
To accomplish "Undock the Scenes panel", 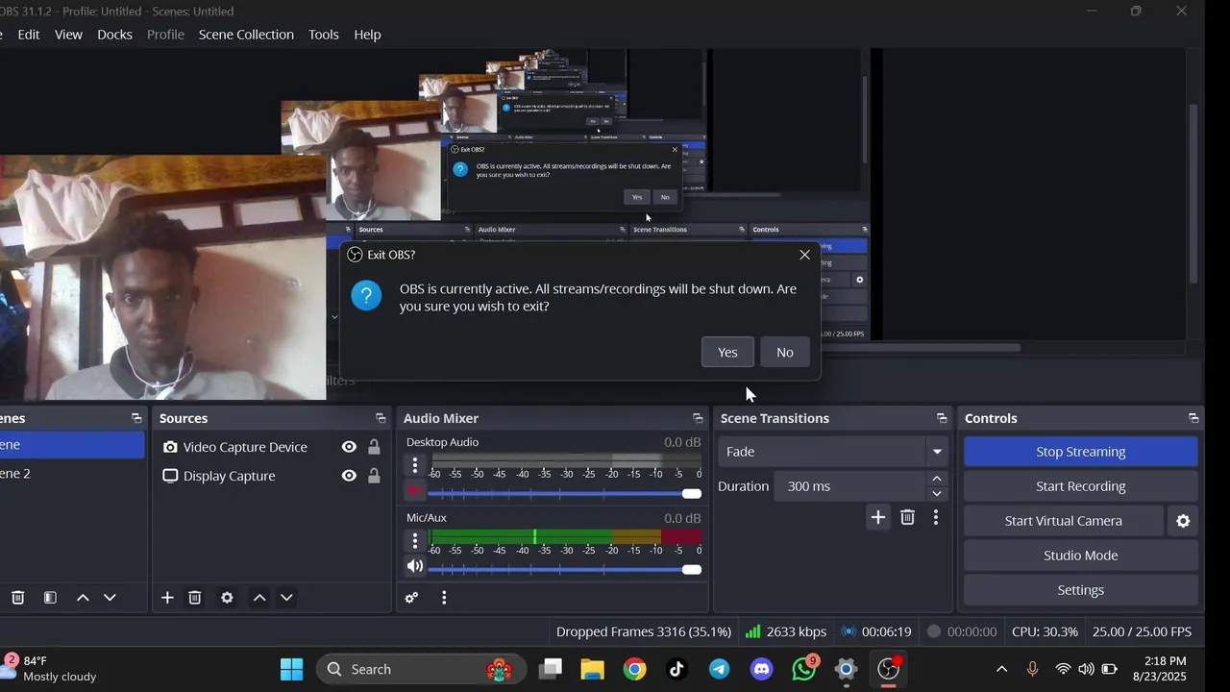I will (136, 418).
